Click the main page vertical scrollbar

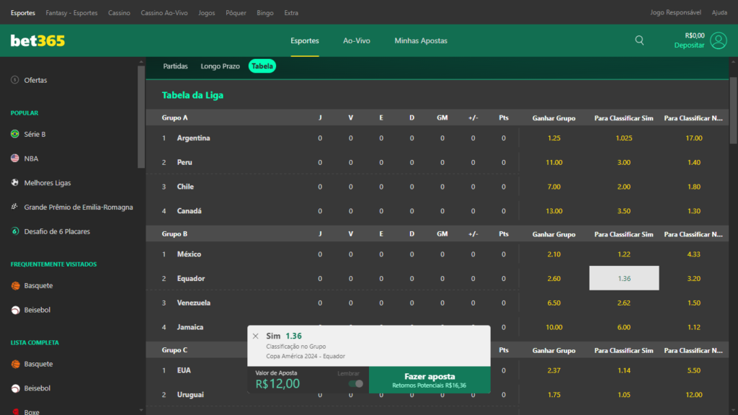tap(733, 110)
